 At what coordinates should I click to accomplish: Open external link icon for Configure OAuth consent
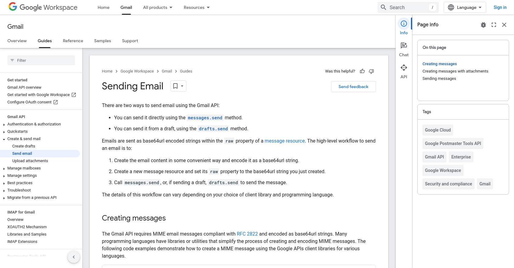(56, 102)
